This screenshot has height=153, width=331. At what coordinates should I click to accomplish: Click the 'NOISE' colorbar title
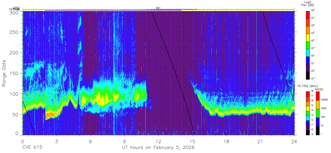click(x=319, y=89)
